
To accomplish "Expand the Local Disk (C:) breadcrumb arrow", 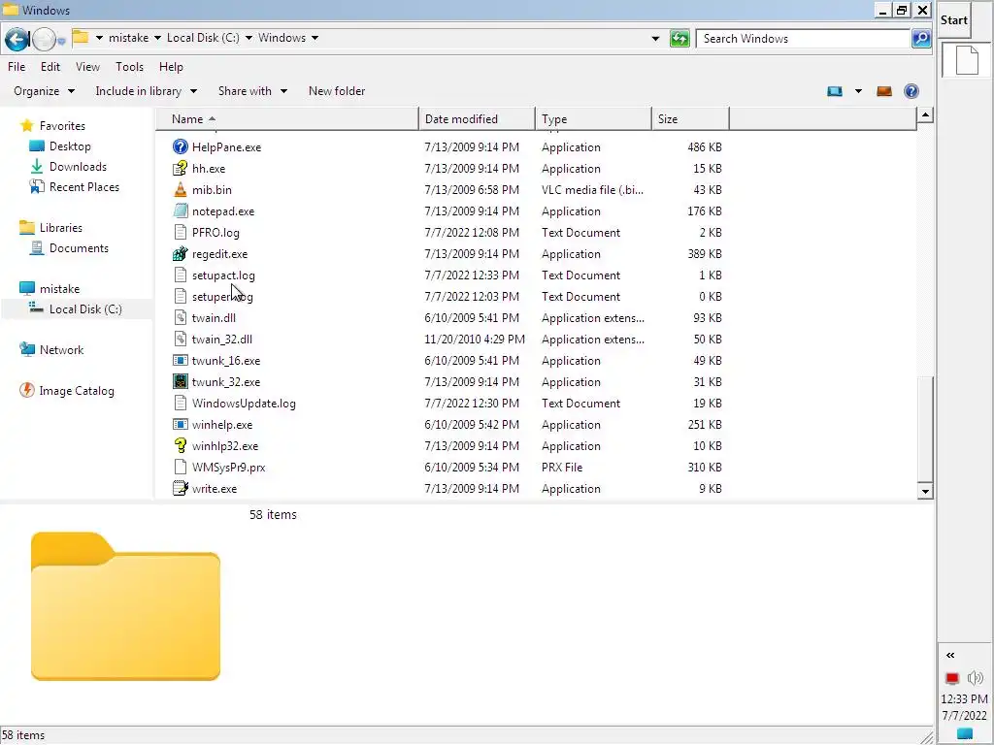I will (249, 38).
